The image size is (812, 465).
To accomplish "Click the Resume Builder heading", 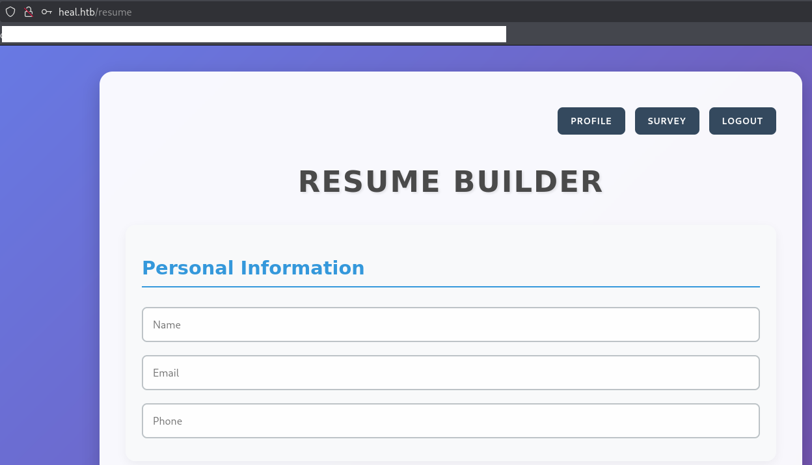I will tap(450, 181).
